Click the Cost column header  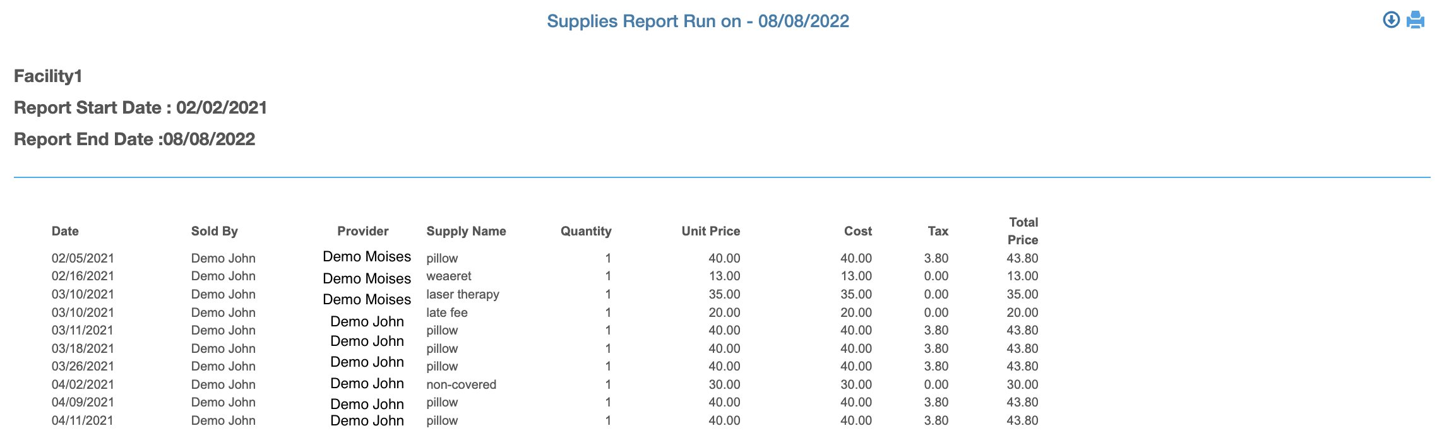(857, 231)
